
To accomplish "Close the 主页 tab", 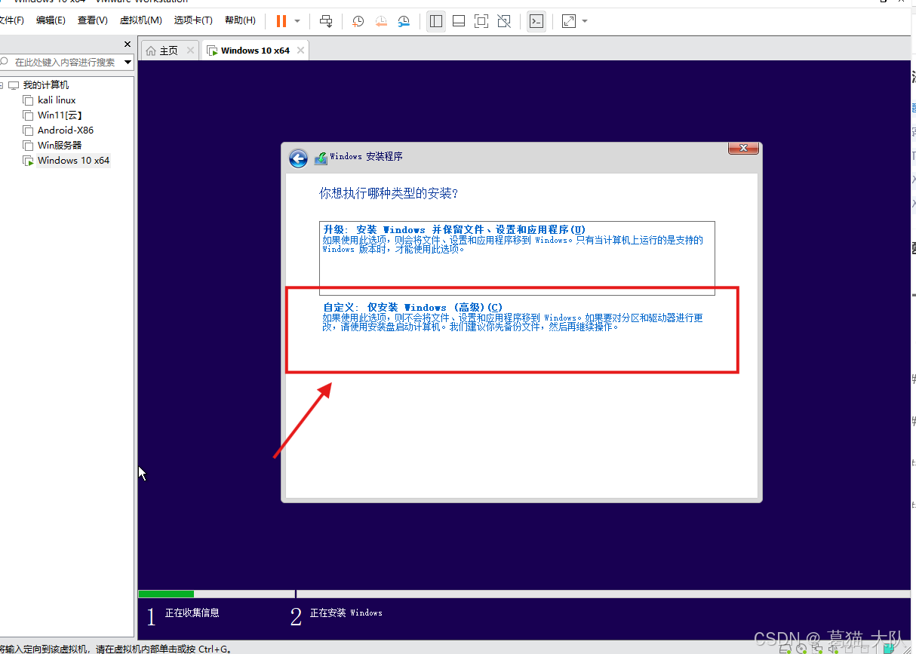I will pyautogui.click(x=190, y=51).
